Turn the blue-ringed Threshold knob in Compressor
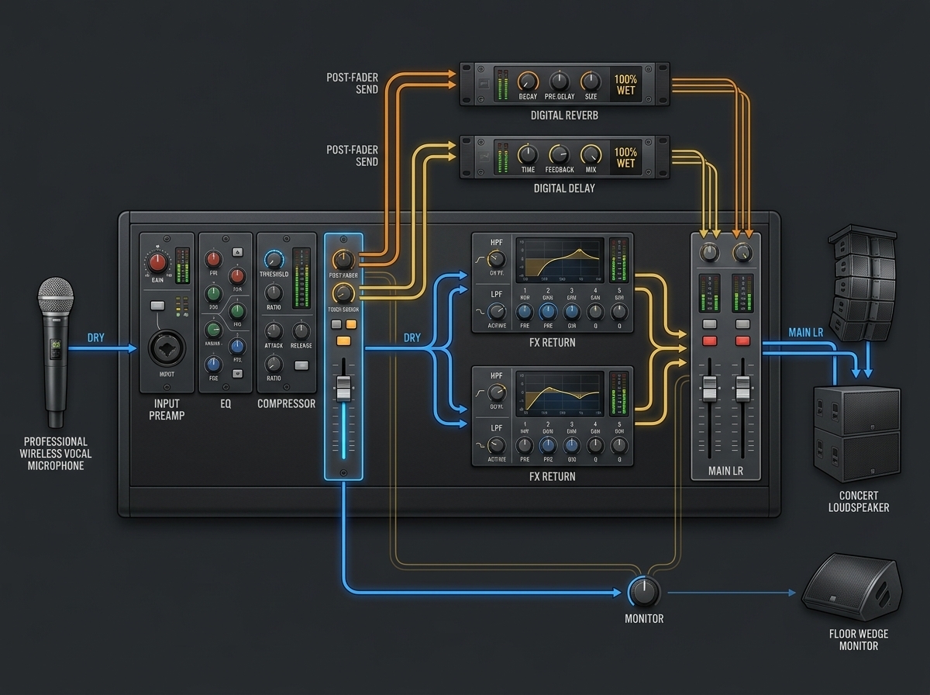Image resolution: width=930 pixels, height=695 pixels. coord(274,260)
